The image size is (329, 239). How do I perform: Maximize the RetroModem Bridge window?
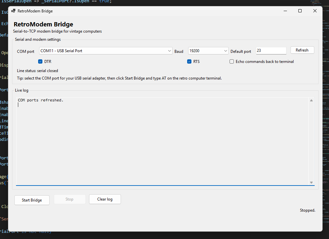coord(300,11)
